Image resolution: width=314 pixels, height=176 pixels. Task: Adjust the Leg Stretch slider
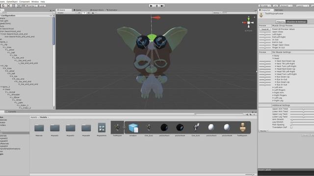click(302, 122)
